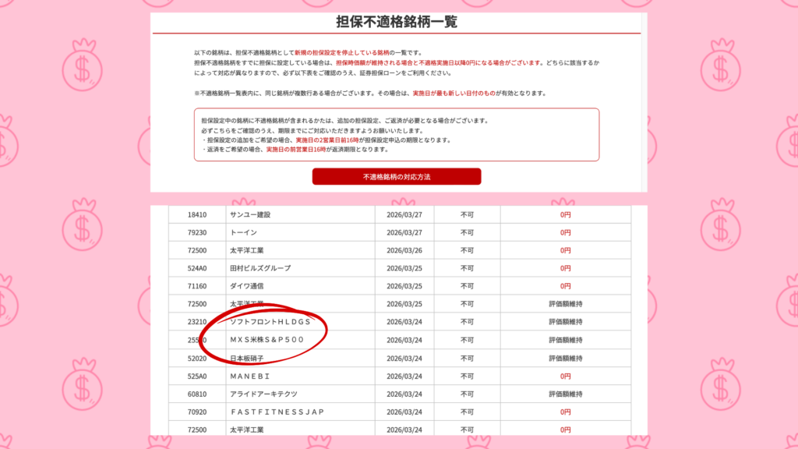
Task: Click stock code 524A0
Action: 197,268
